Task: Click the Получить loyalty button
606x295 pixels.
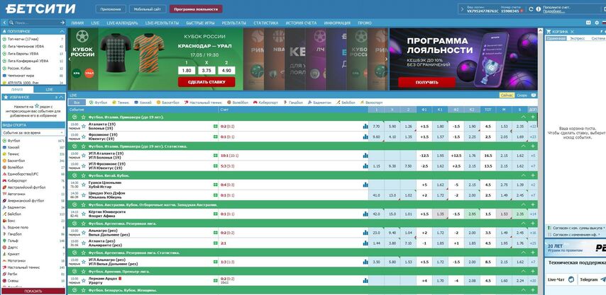Action: coord(426,82)
